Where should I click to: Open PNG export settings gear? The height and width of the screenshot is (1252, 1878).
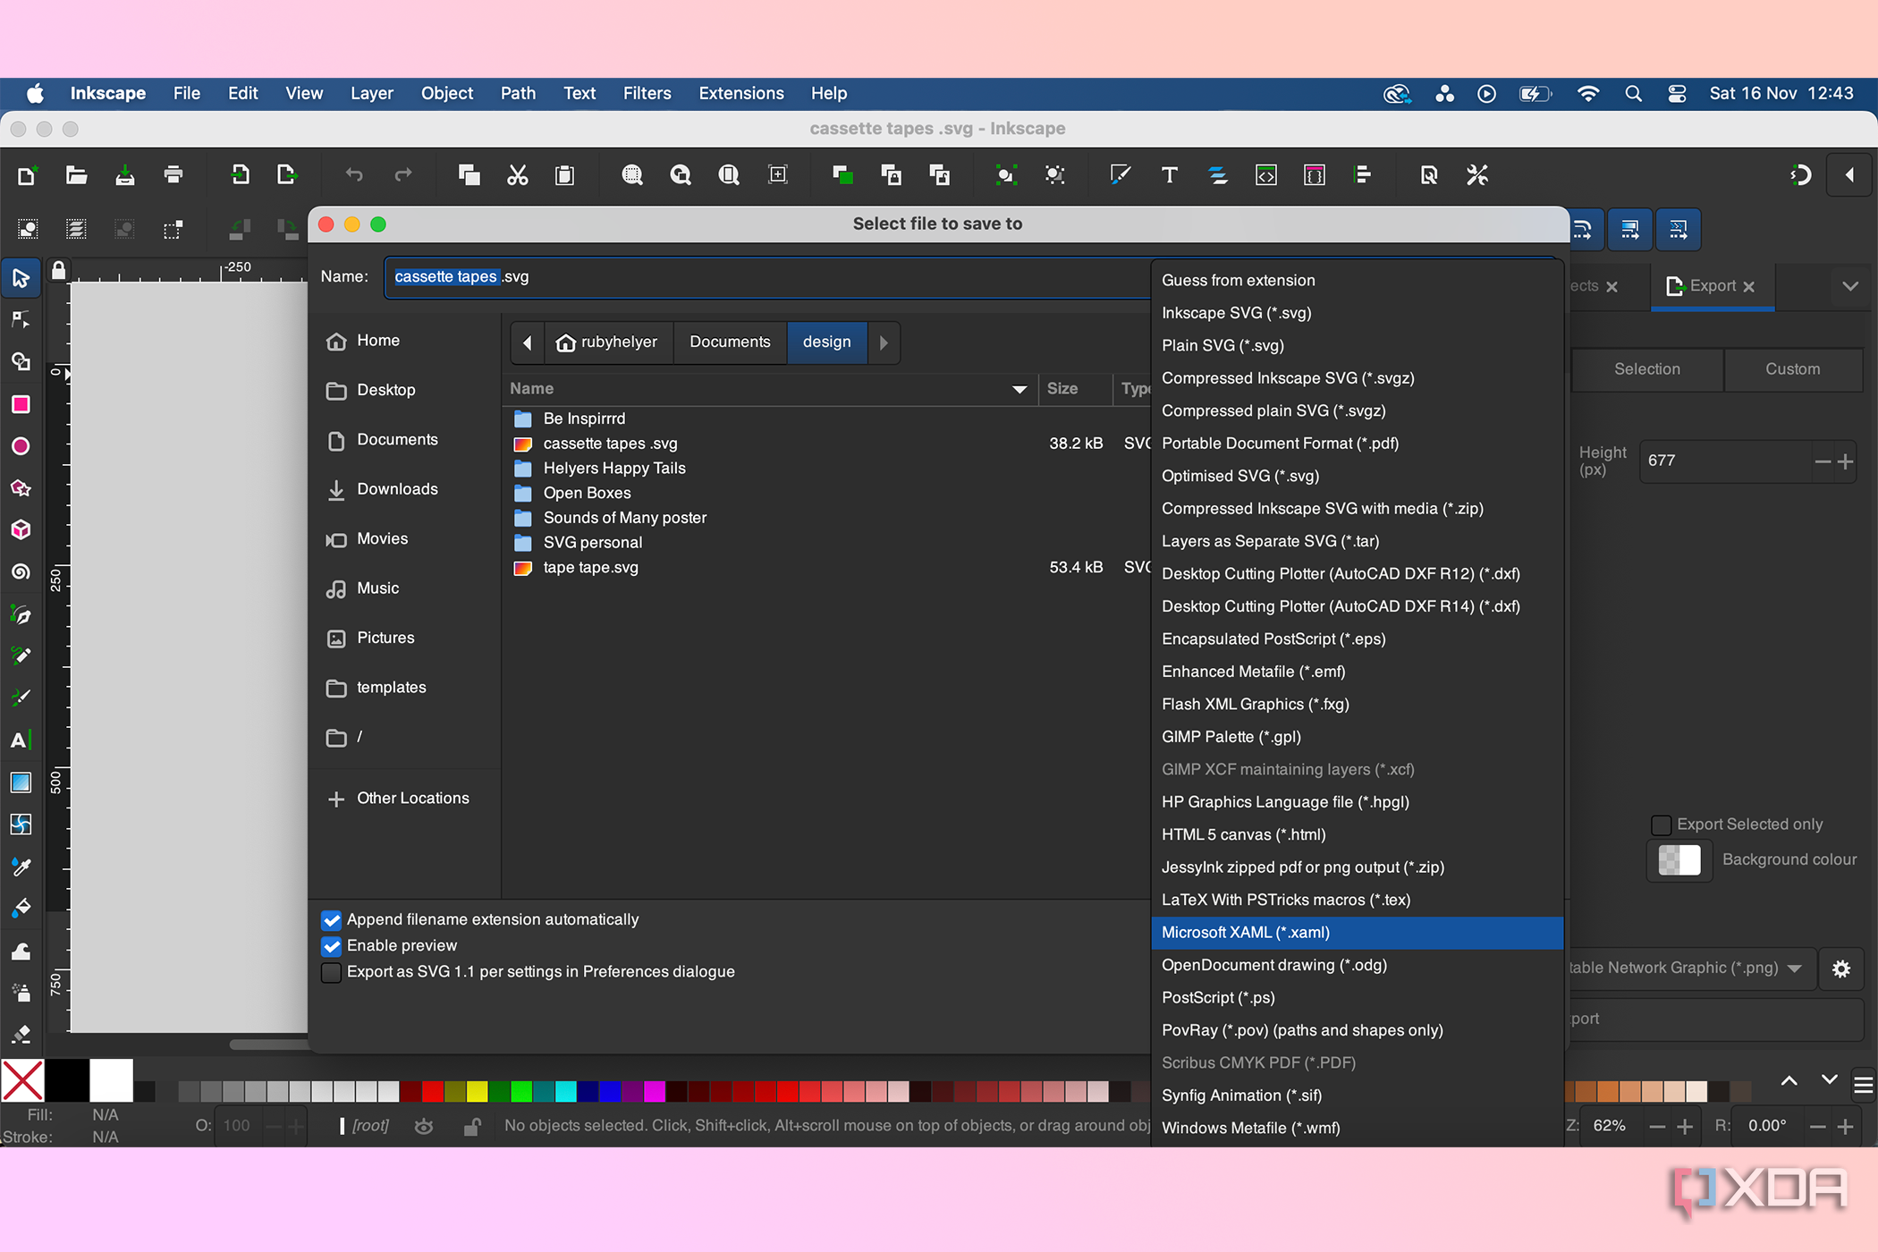1841,969
